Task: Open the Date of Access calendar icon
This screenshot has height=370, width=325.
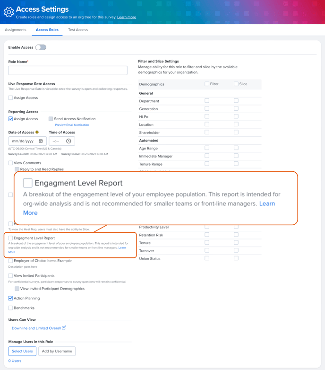Action: coord(41,141)
